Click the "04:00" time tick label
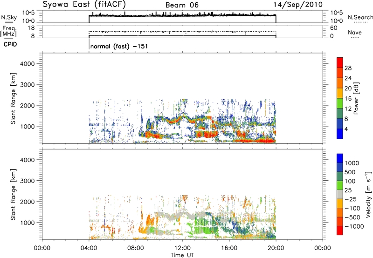Image resolution: width=373 pixels, height=258 pixels. [x=89, y=248]
